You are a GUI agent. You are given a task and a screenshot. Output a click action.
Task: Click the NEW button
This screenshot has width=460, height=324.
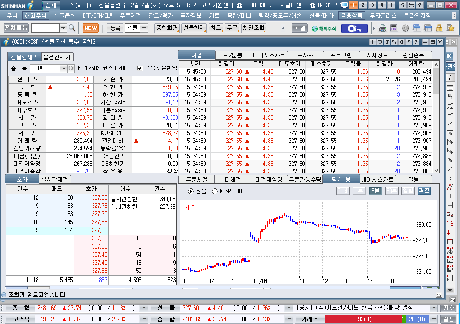pos(90,28)
